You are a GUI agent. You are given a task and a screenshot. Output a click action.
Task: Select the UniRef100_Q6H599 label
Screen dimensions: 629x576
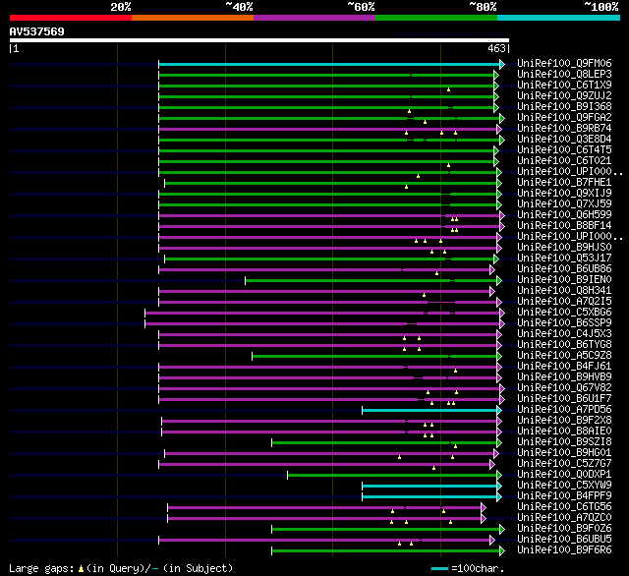(564, 215)
